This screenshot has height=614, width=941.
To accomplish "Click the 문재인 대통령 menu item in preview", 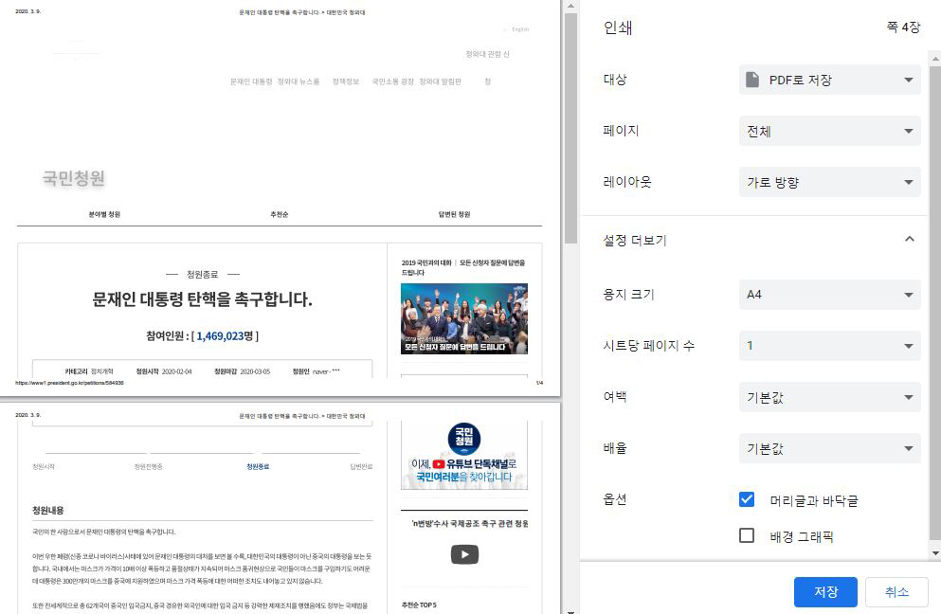I will 251,81.
